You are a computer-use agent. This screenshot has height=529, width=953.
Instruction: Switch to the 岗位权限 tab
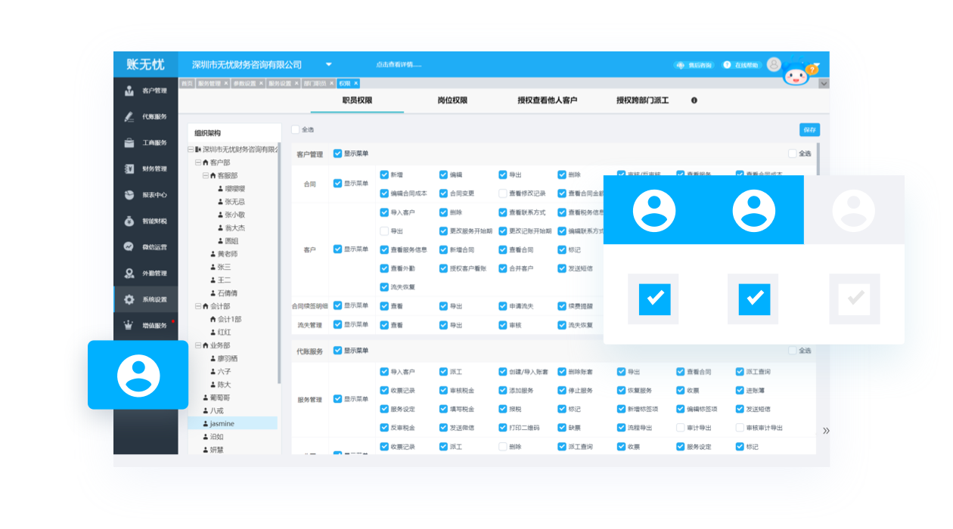pos(452,101)
